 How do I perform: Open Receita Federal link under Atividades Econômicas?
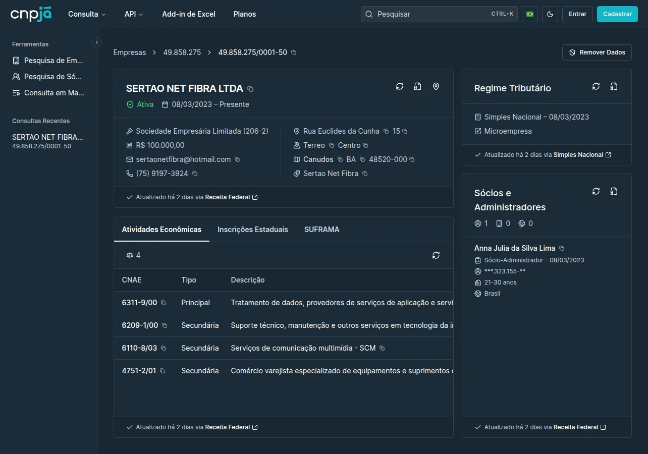tap(231, 427)
